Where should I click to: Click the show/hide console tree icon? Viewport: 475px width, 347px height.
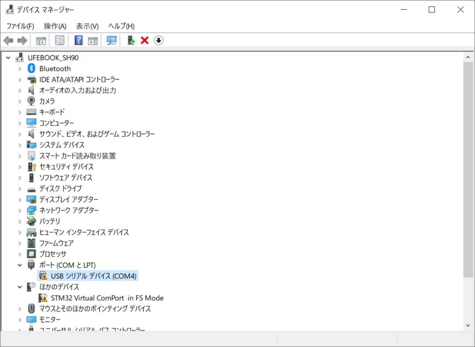pyautogui.click(x=41, y=41)
